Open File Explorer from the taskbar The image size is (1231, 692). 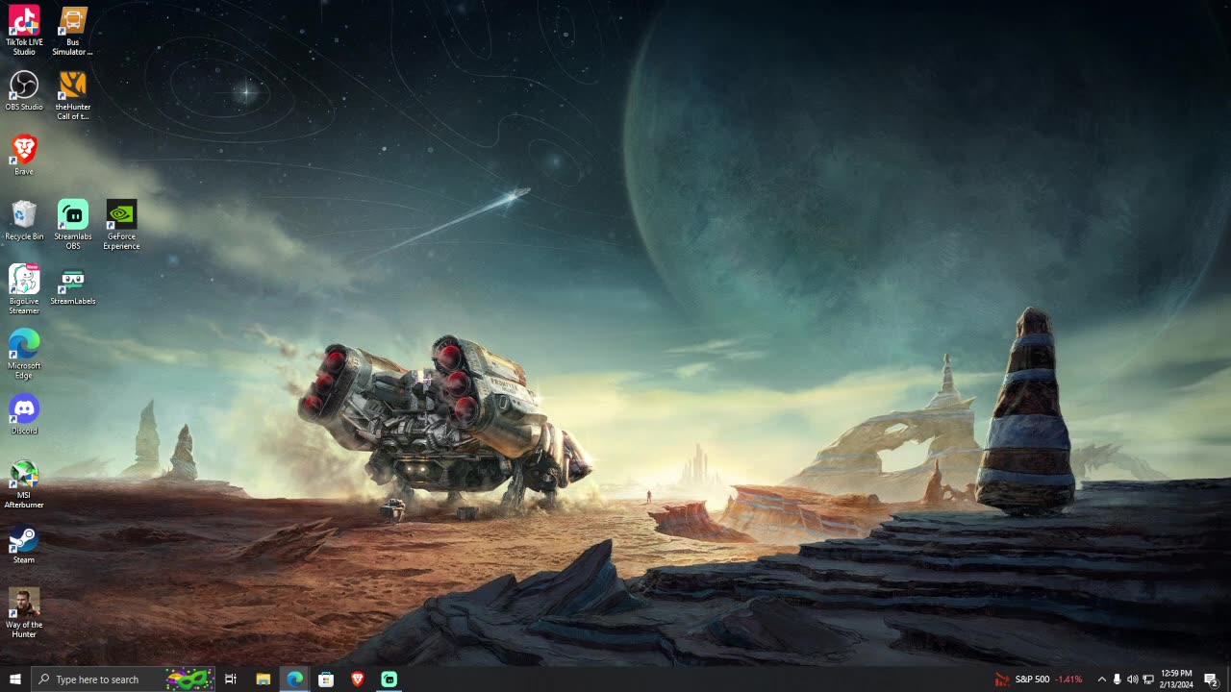click(263, 680)
